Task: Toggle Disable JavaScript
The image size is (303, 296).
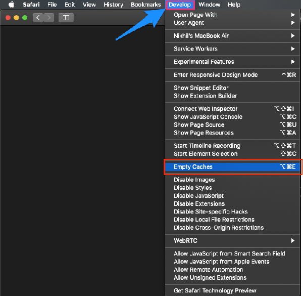Action: (x=233, y=196)
